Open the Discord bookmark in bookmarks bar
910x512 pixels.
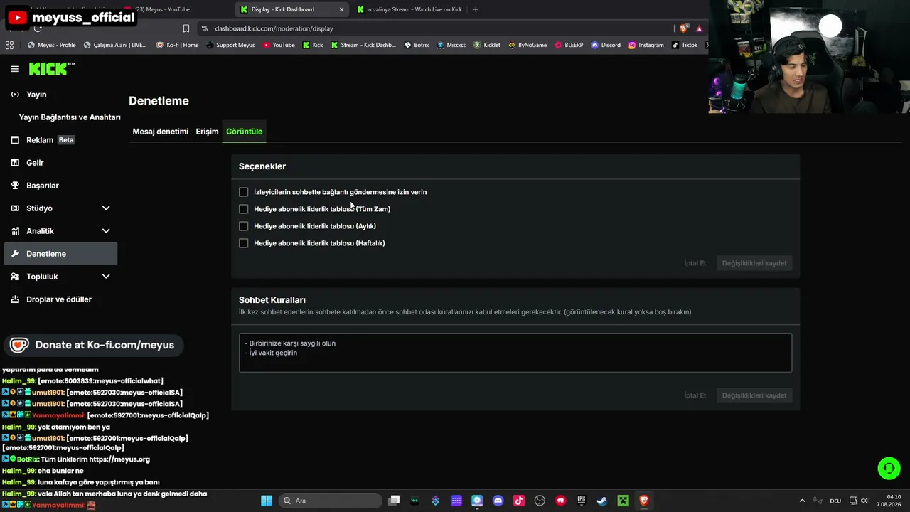pos(606,45)
